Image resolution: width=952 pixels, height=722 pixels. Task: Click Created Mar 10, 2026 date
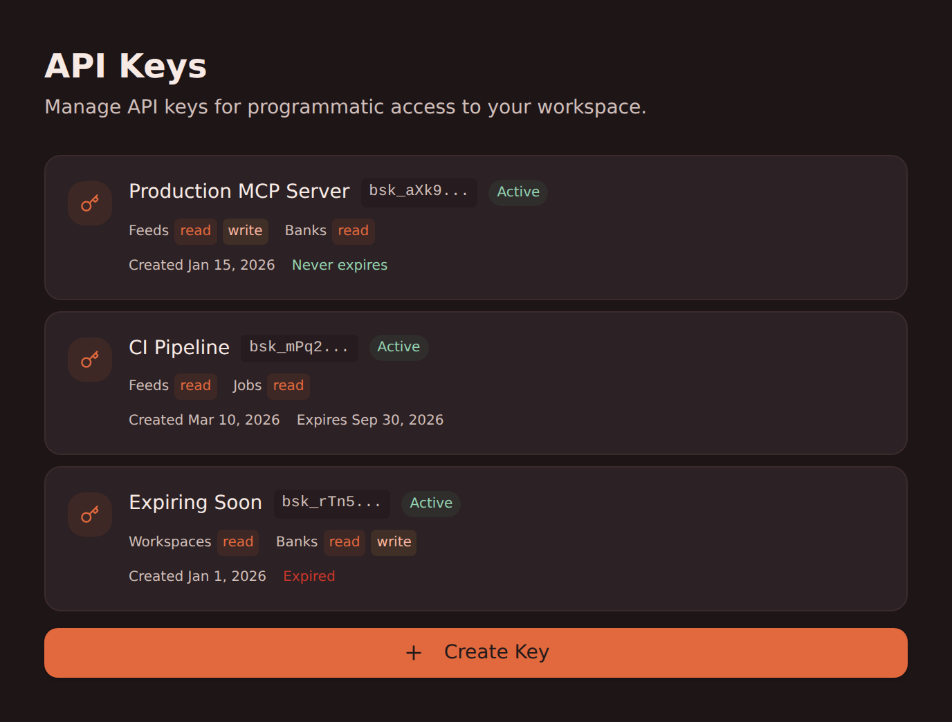[x=204, y=420]
